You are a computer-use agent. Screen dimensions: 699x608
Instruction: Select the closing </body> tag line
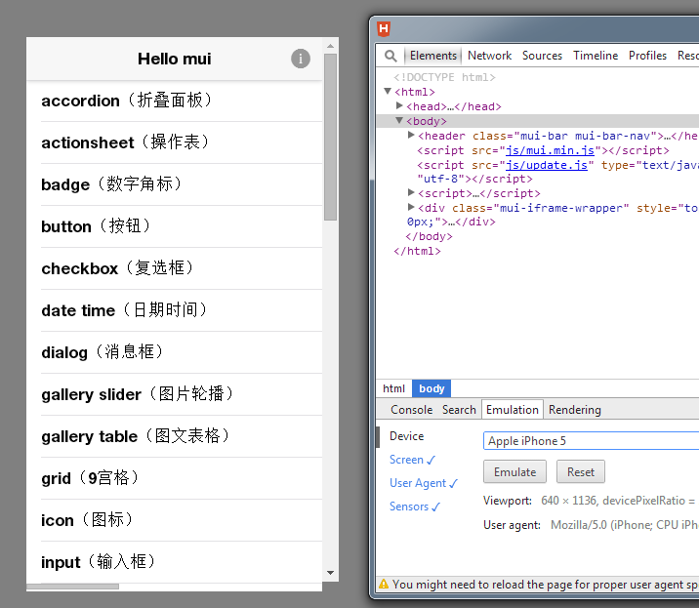tap(429, 236)
